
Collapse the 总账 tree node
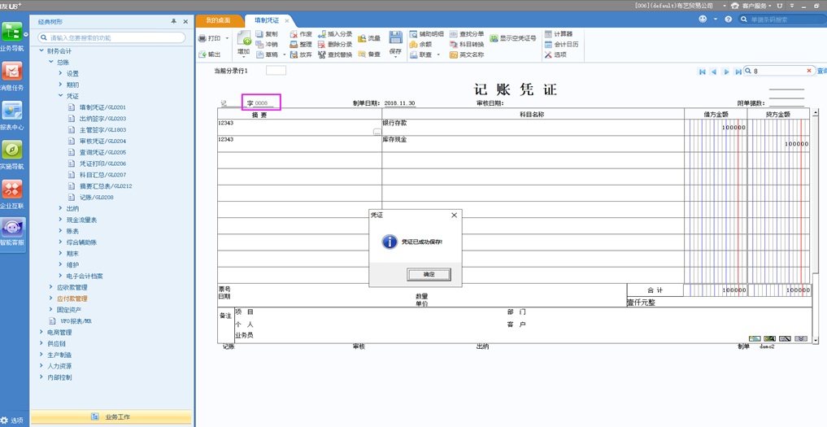pyautogui.click(x=51, y=63)
